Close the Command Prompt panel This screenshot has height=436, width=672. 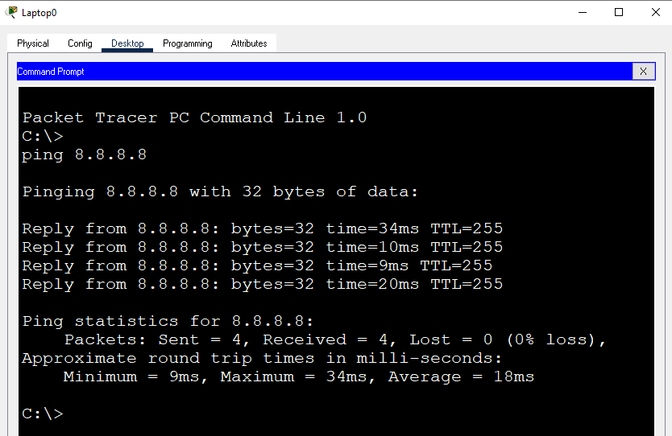(643, 72)
